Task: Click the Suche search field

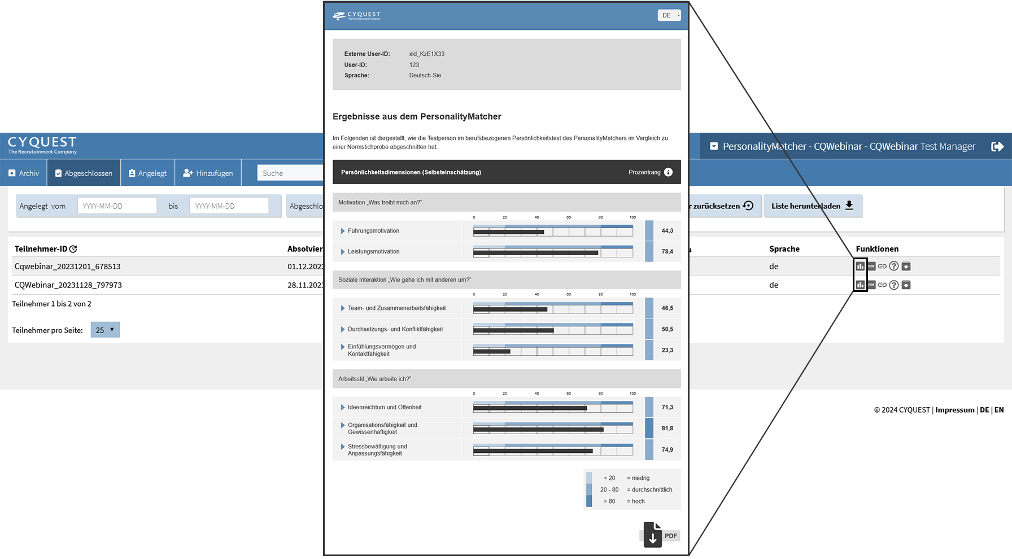Action: click(x=290, y=173)
